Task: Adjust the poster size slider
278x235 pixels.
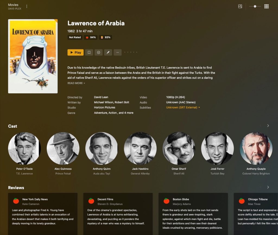Action: 255,7
